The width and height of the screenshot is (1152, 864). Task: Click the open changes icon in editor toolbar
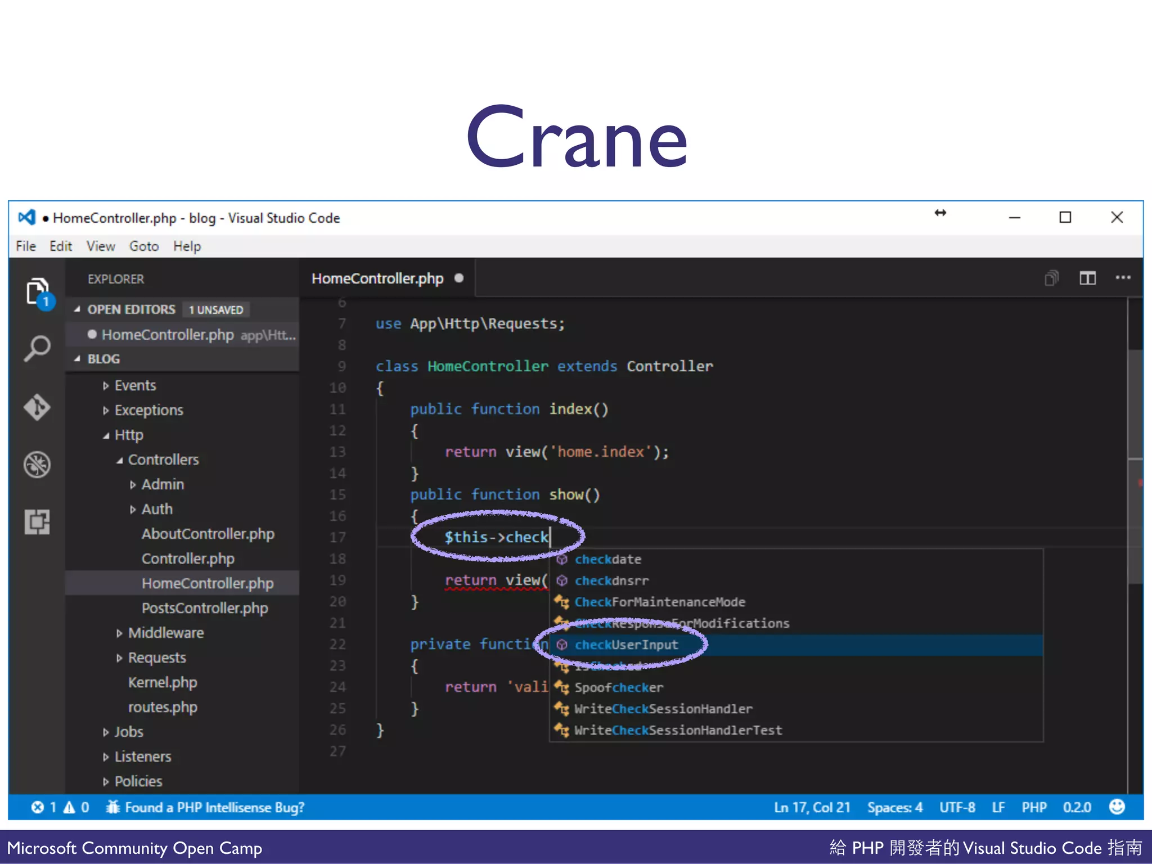click(1051, 278)
